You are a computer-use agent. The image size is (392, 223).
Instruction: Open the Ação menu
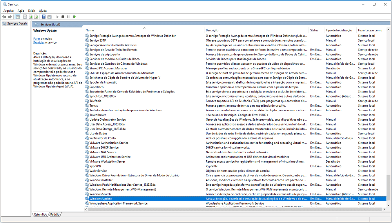pos(21,11)
